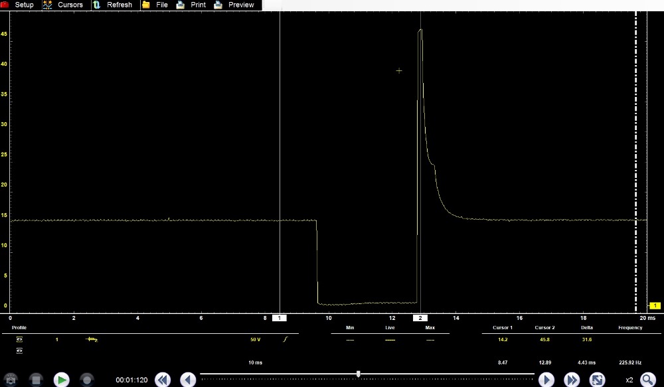This screenshot has width=664, height=387.
Task: Step back one frame
Action: pos(188,380)
